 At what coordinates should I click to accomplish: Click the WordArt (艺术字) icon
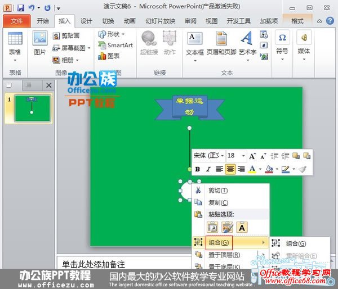247,44
